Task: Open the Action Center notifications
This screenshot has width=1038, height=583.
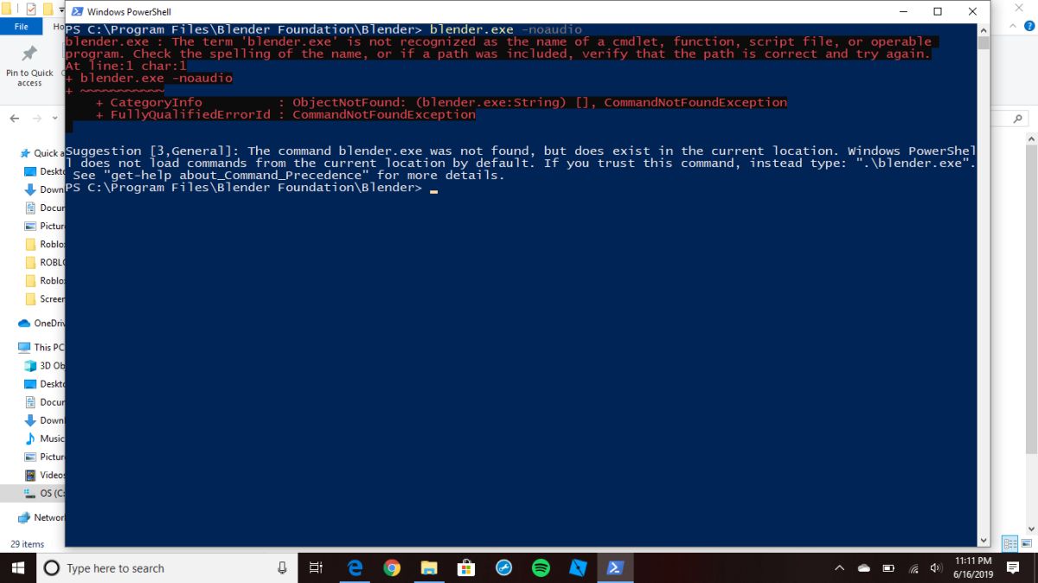Action: 1013,568
